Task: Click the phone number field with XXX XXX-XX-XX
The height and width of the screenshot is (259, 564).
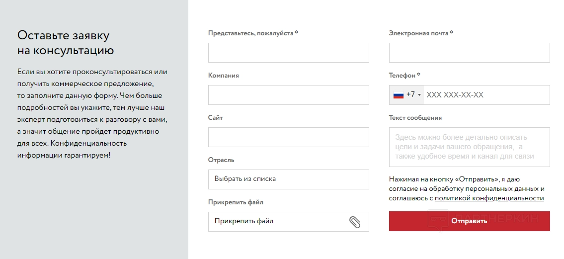Action: click(486, 95)
